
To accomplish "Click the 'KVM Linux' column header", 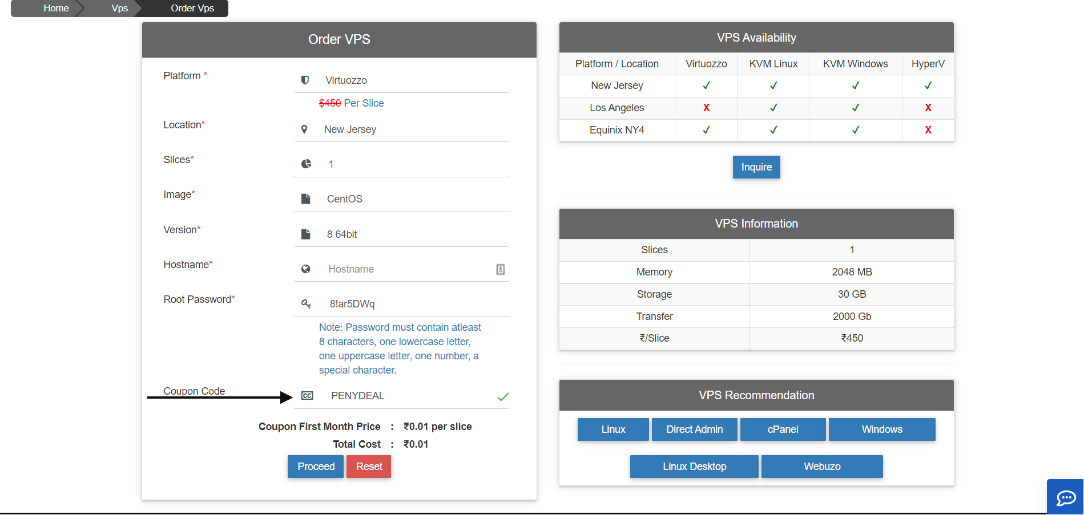I will tap(773, 64).
